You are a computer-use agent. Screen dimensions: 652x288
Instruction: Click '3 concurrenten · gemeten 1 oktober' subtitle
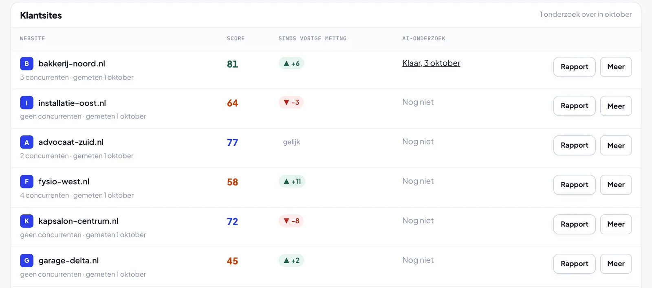coord(77,77)
